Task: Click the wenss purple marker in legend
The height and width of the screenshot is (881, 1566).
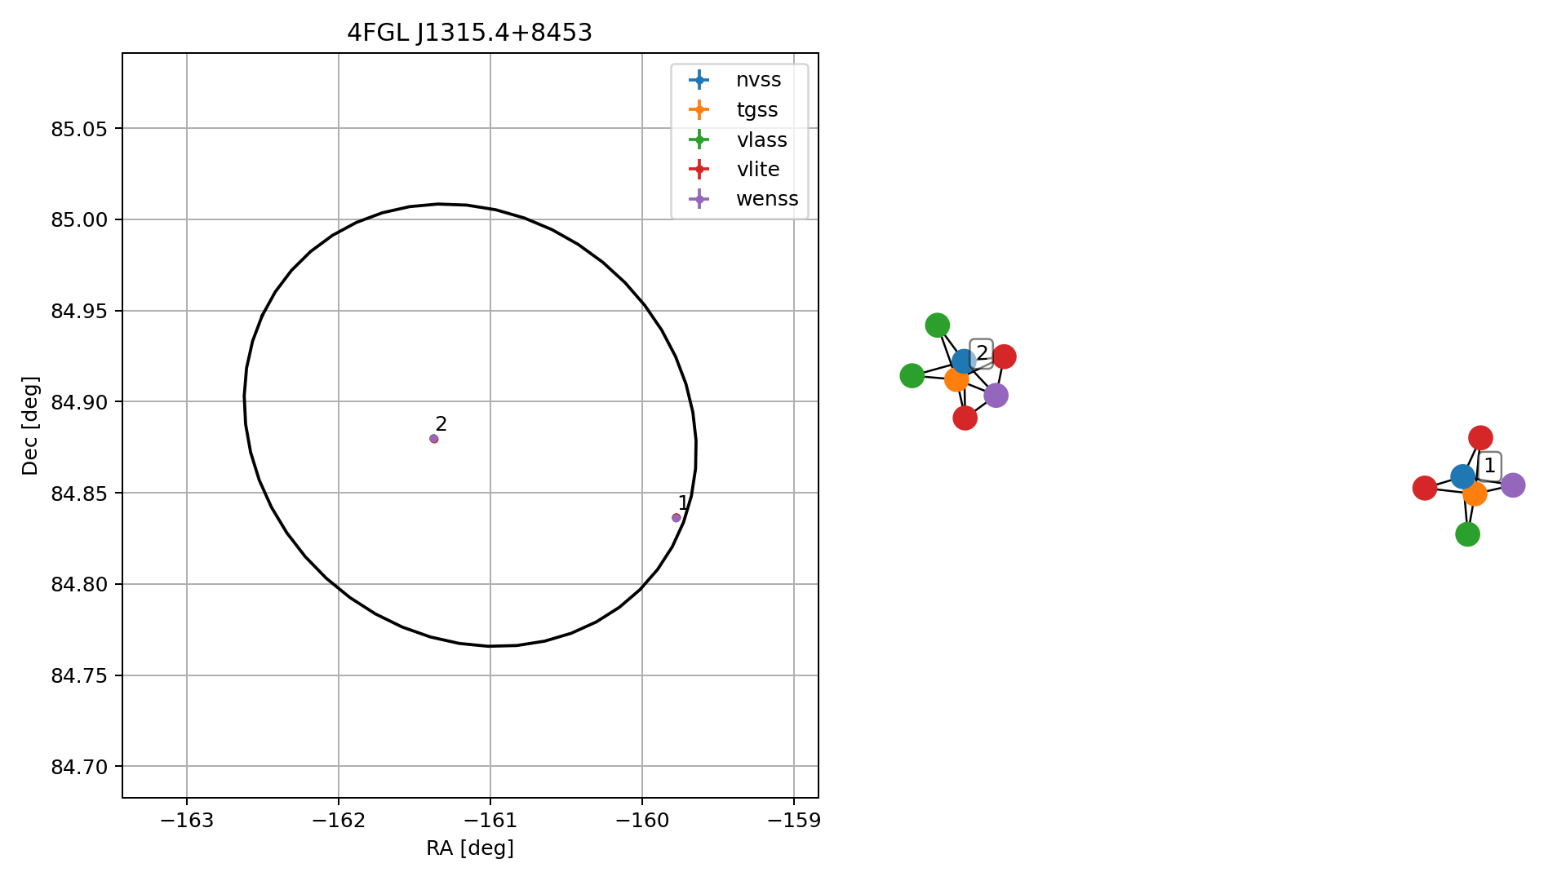Action: tap(699, 199)
